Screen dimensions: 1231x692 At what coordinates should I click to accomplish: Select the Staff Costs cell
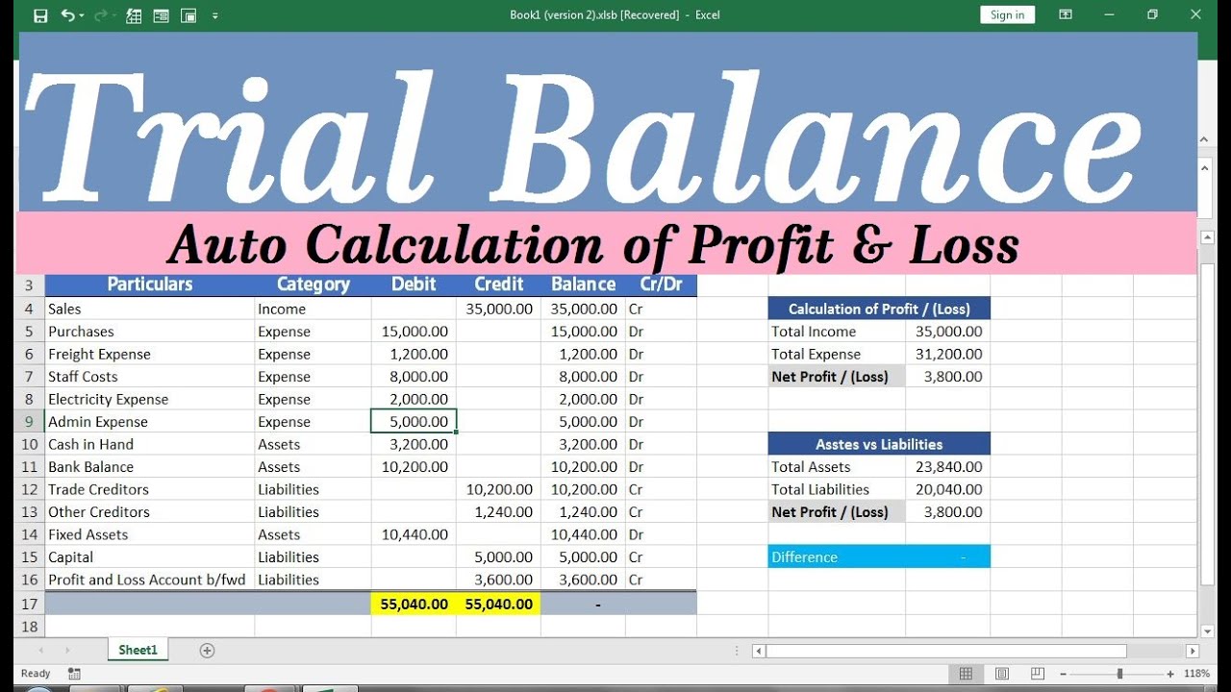point(149,377)
